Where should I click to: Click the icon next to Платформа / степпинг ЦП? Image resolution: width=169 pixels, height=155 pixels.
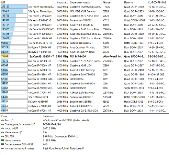click(x=3, y=124)
